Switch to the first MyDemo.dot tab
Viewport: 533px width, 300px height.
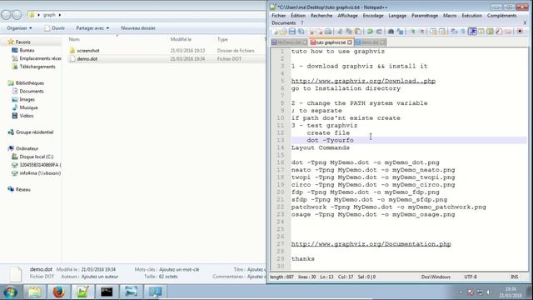click(x=289, y=42)
